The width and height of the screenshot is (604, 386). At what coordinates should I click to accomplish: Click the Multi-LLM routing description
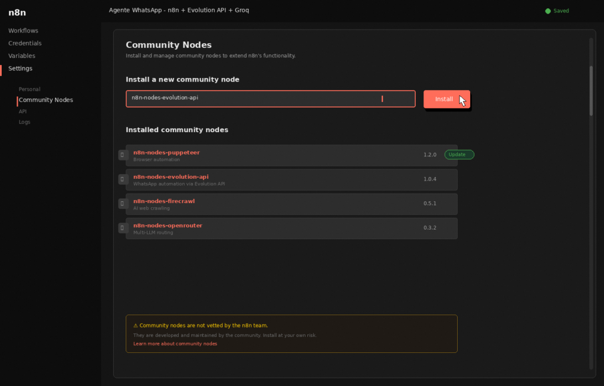coord(153,233)
